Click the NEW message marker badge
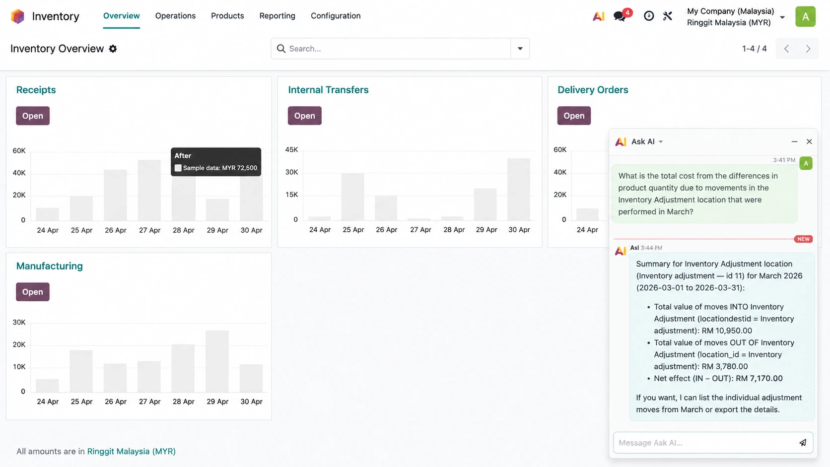The image size is (830, 467). pyautogui.click(x=803, y=239)
